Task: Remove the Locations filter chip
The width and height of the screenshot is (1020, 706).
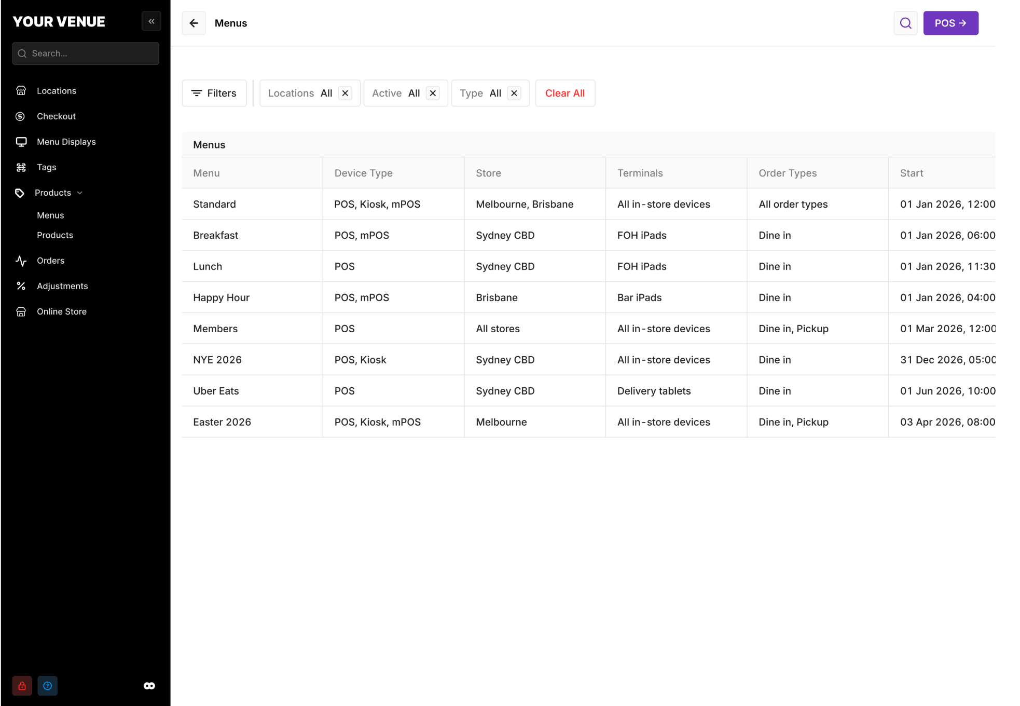Action: click(x=345, y=93)
